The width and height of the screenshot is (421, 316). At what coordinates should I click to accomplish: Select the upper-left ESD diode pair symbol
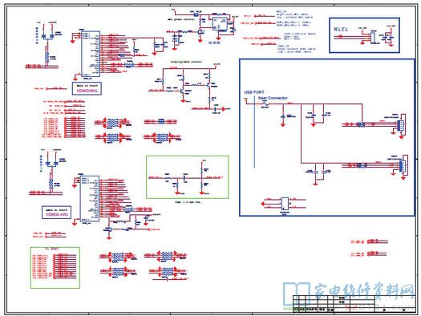coord(47,36)
